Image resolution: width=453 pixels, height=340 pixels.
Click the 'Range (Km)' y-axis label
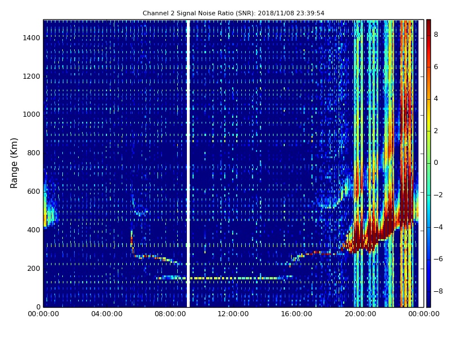14,163
